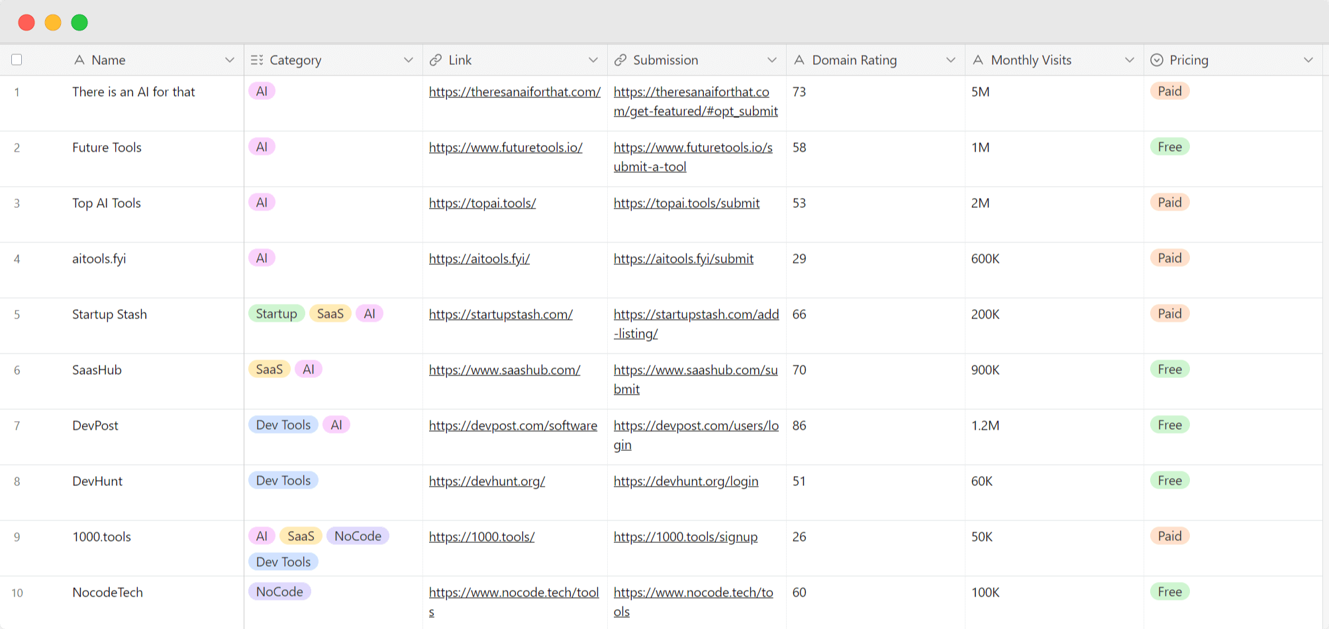Toggle the select-all rows checkbox
This screenshot has height=629, width=1329.
[x=17, y=60]
